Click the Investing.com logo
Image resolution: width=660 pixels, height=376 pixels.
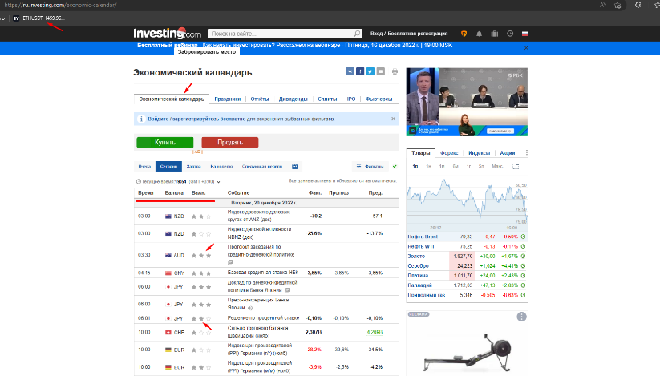167,33
